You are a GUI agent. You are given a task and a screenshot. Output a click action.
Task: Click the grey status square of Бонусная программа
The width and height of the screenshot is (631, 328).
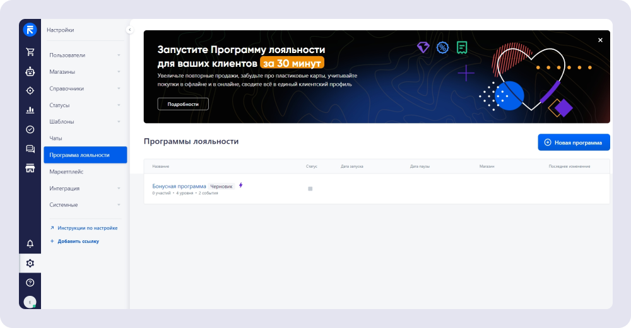pyautogui.click(x=310, y=189)
